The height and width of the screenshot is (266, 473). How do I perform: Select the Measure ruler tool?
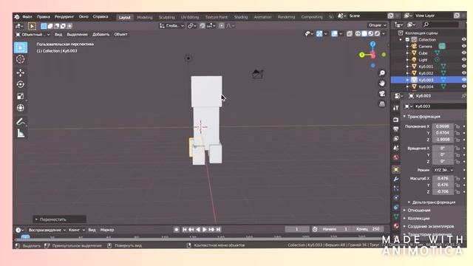coord(21,133)
